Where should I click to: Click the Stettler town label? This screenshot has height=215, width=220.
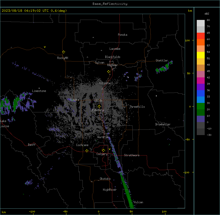click(162, 61)
